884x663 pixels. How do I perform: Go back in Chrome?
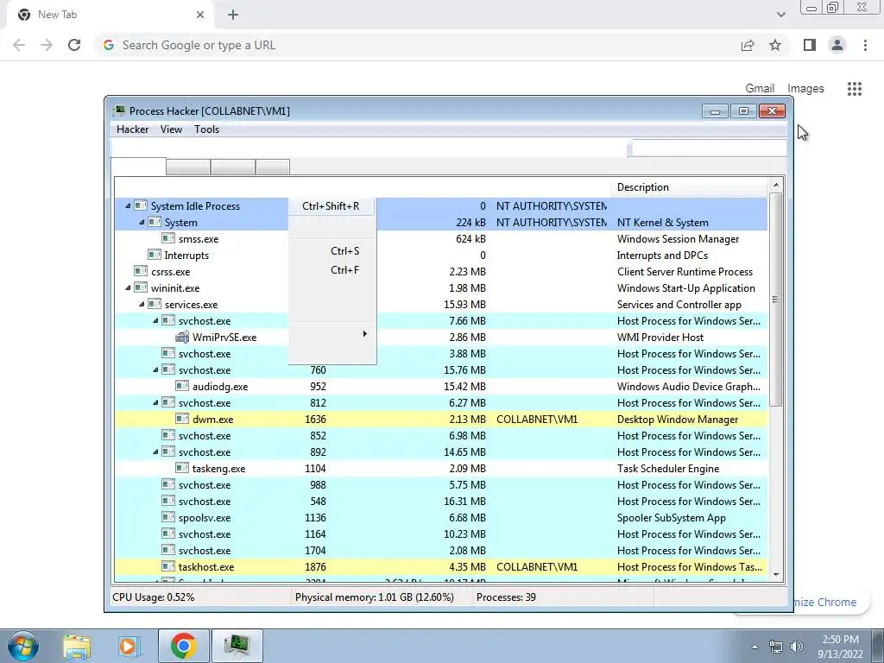19,45
